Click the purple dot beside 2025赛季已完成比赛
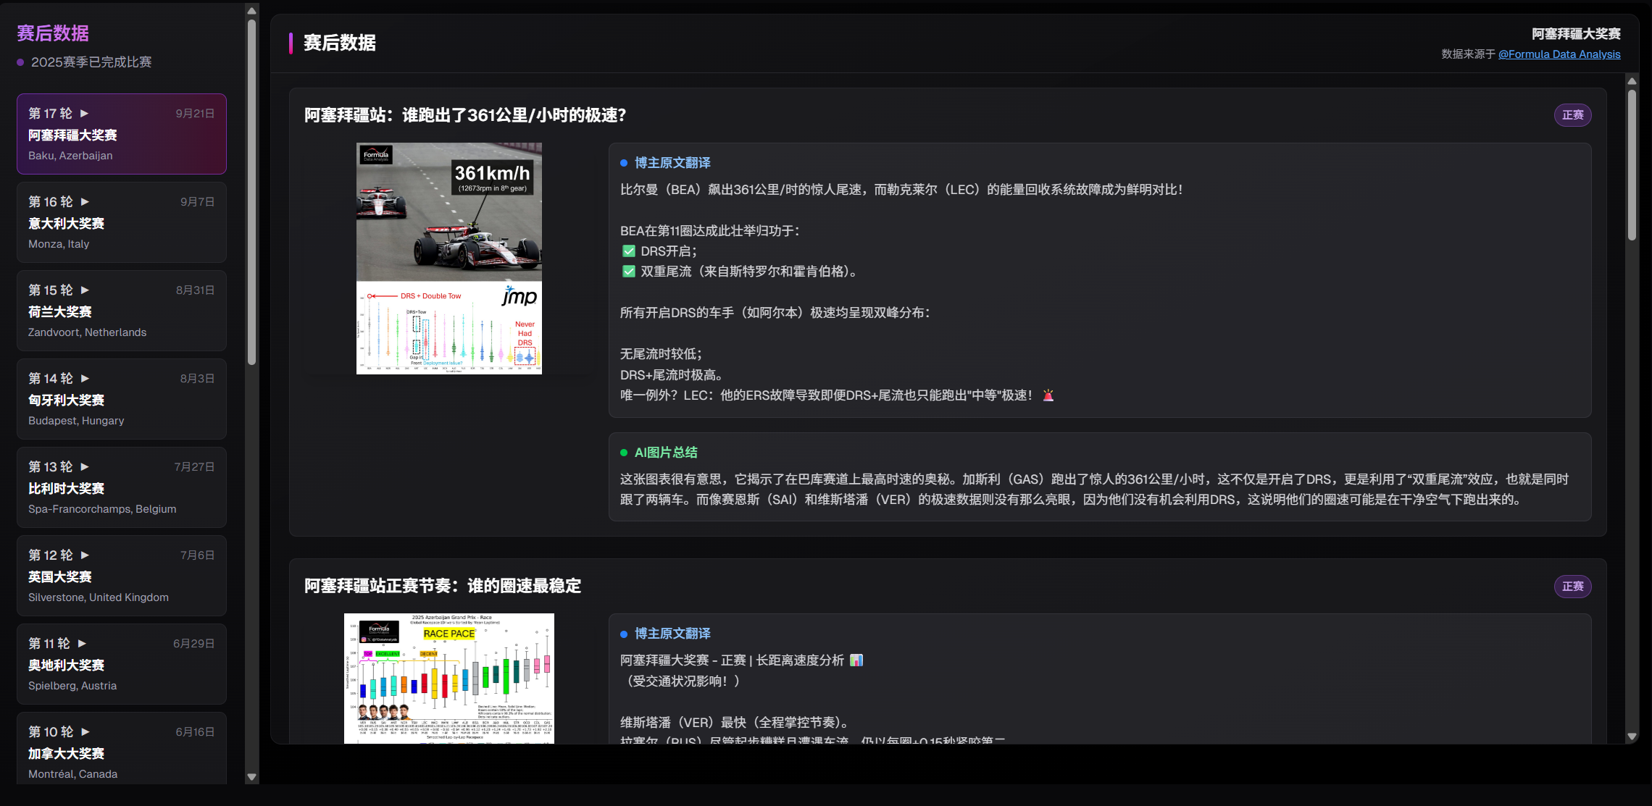The width and height of the screenshot is (1652, 806). tap(20, 62)
